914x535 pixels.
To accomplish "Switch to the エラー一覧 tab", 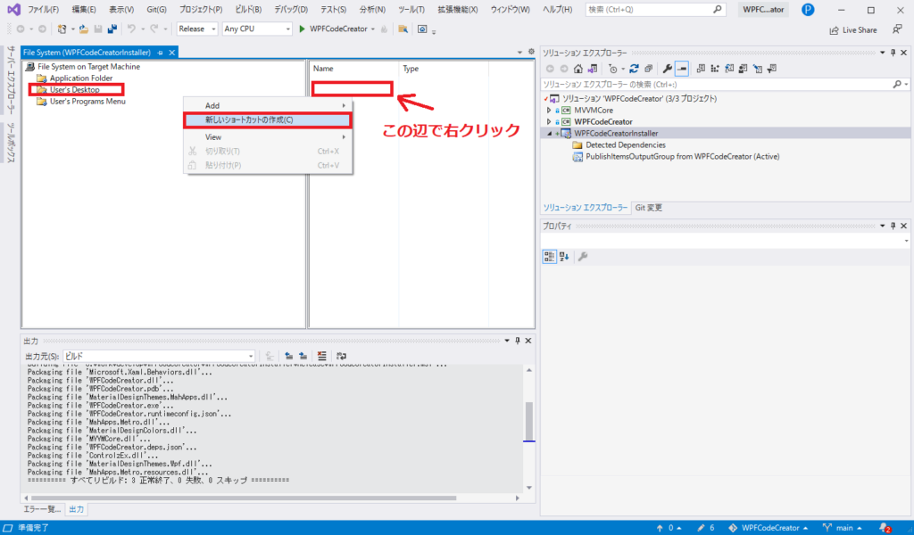I will tap(42, 509).
